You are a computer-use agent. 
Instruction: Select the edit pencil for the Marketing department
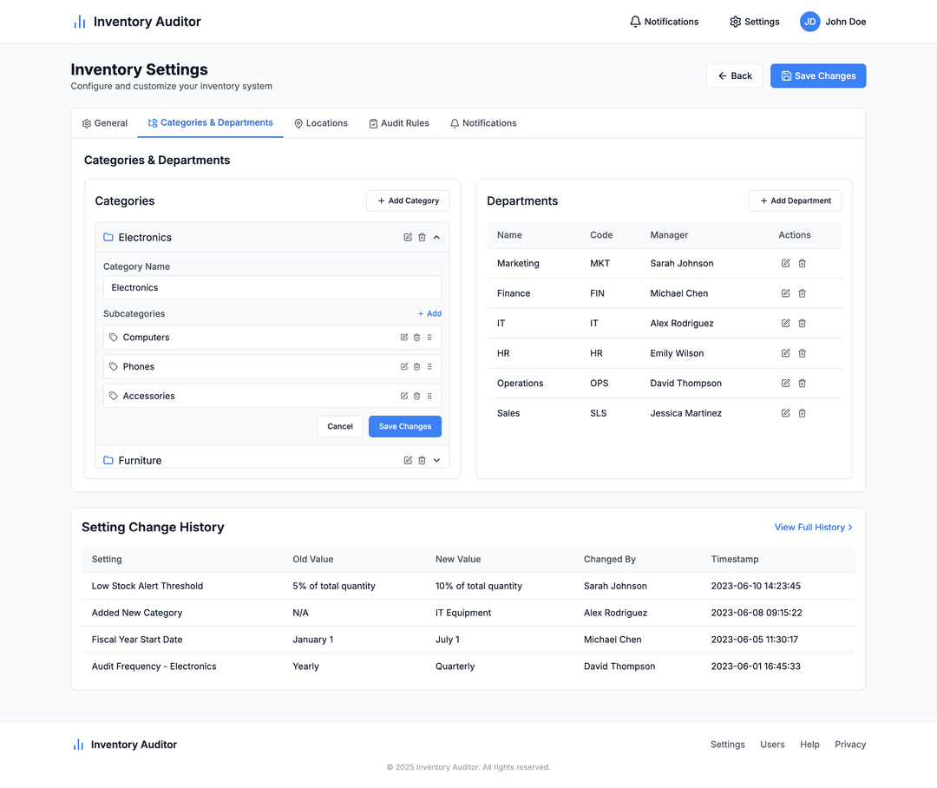click(x=785, y=263)
